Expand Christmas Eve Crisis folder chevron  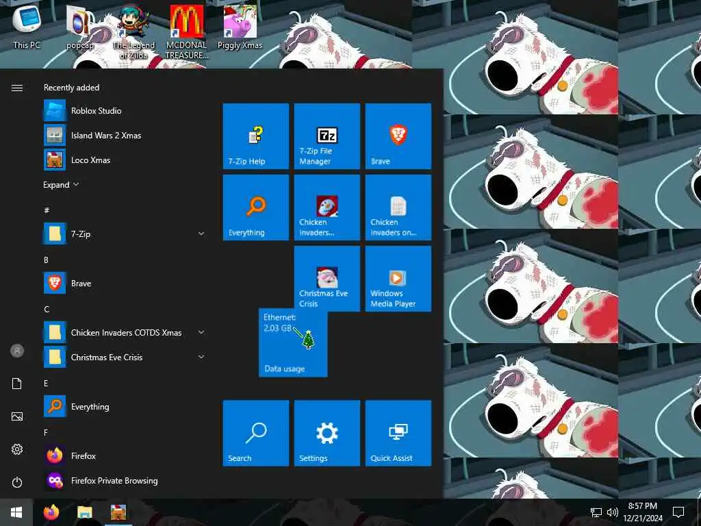pos(201,357)
